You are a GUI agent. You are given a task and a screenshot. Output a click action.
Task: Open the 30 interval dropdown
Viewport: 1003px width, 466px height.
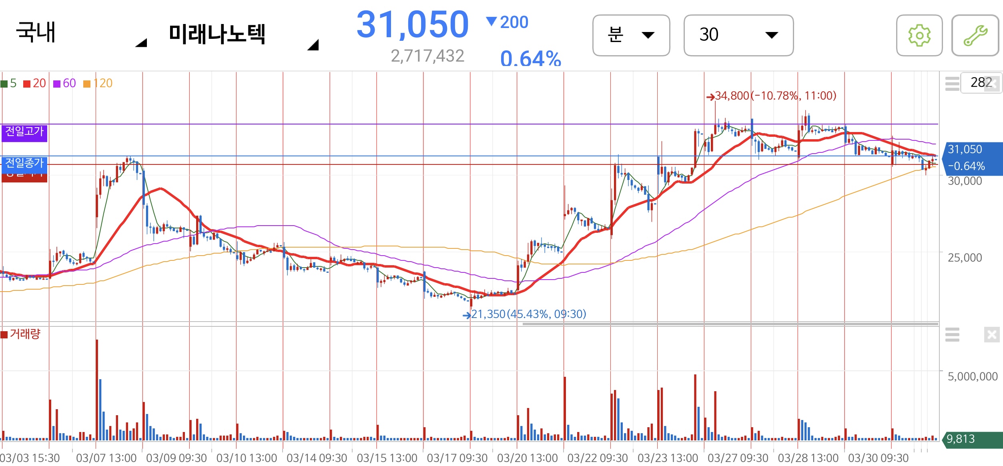pos(738,35)
